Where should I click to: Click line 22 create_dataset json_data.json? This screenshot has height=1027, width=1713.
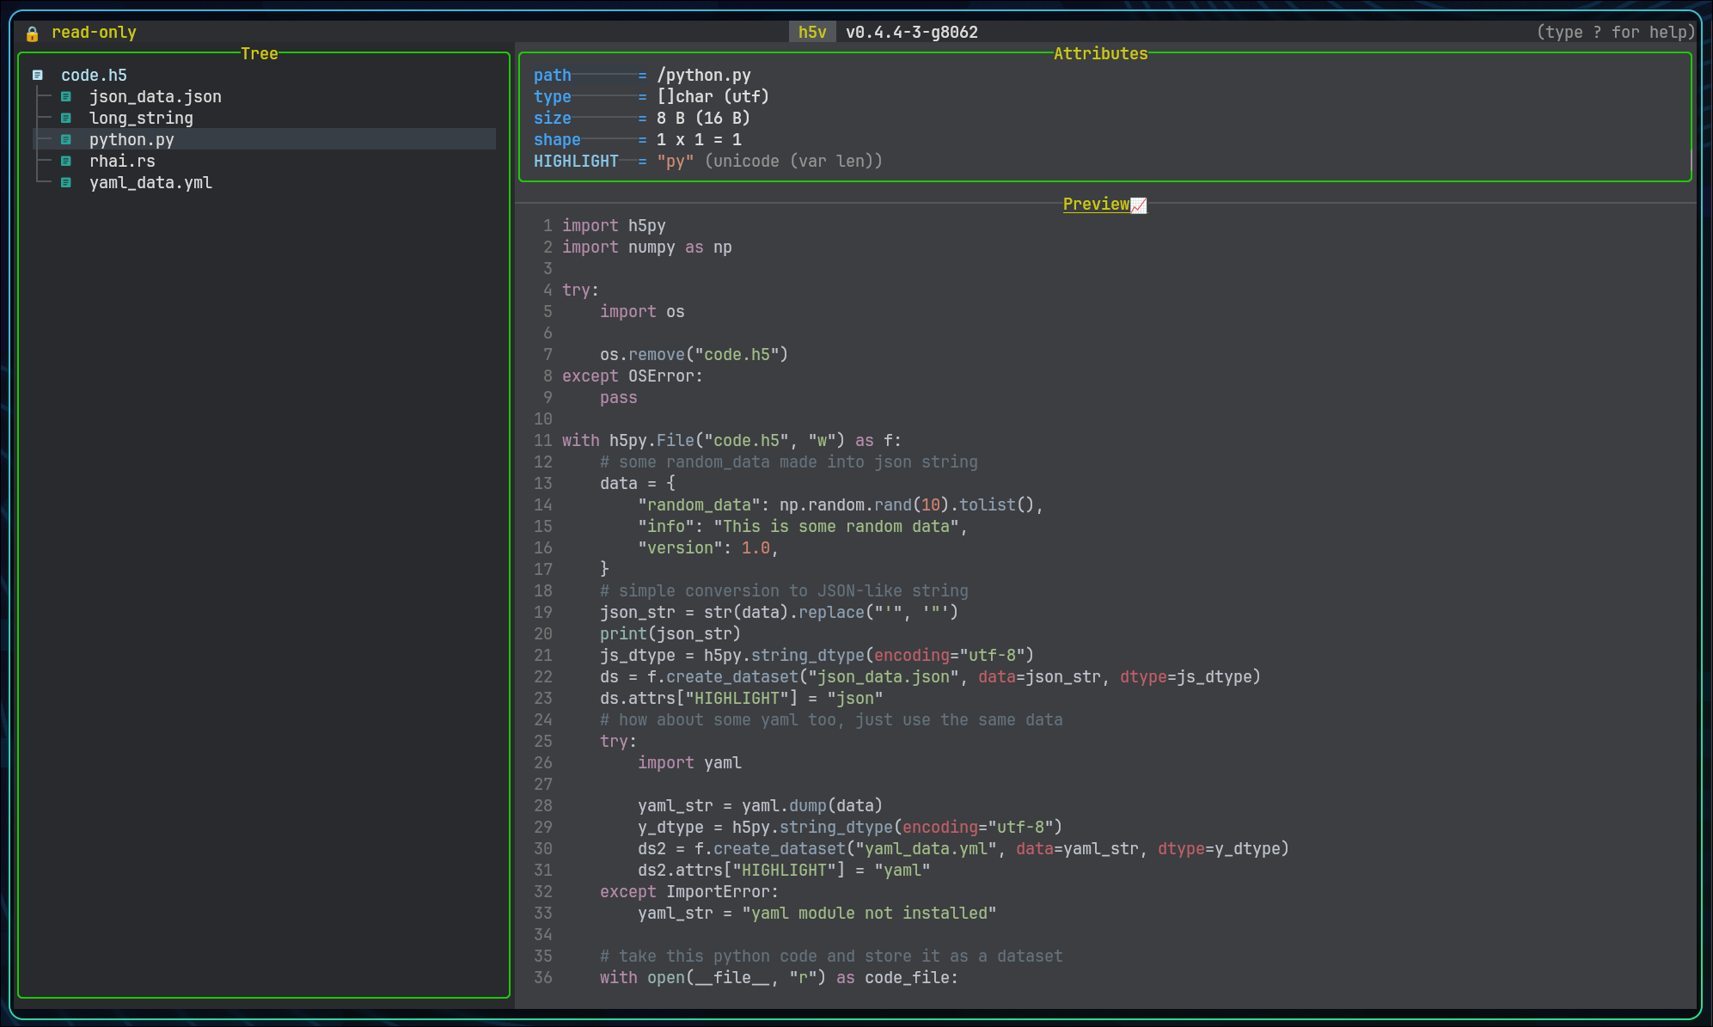pos(930,676)
